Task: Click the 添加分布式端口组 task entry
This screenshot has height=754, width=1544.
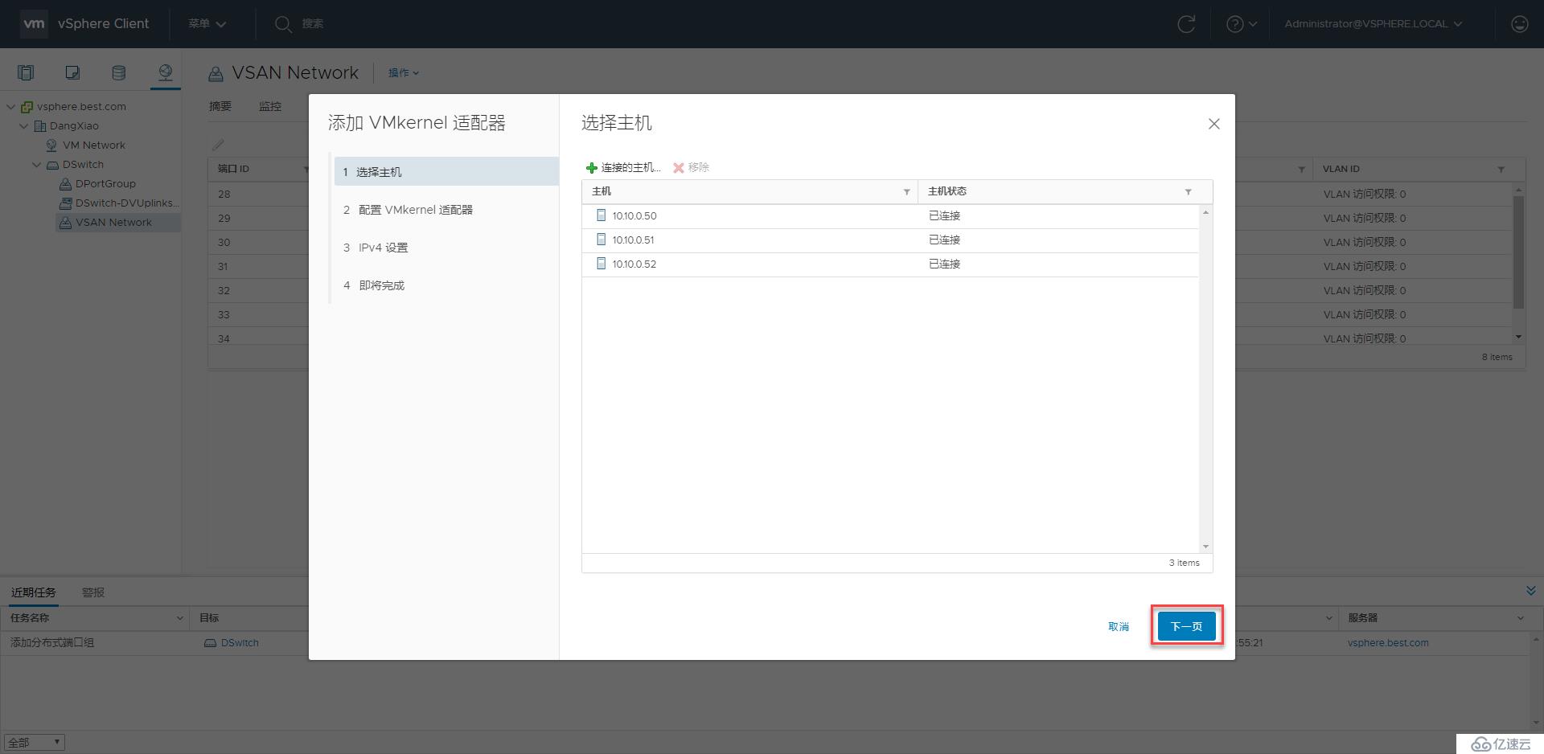Action: [x=52, y=643]
